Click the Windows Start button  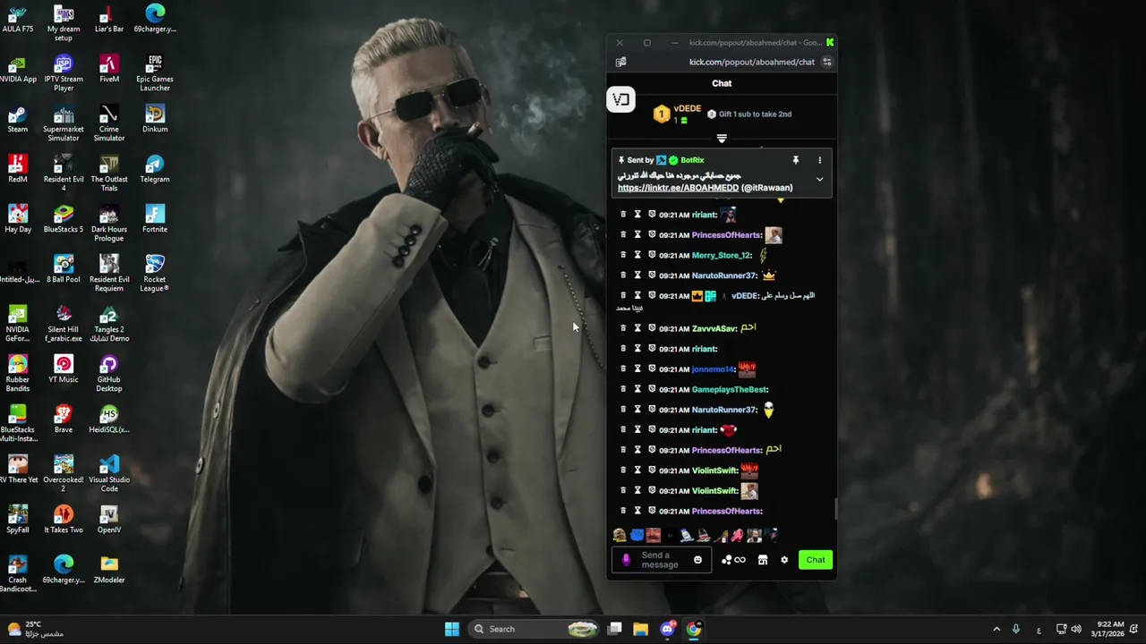pyautogui.click(x=452, y=629)
